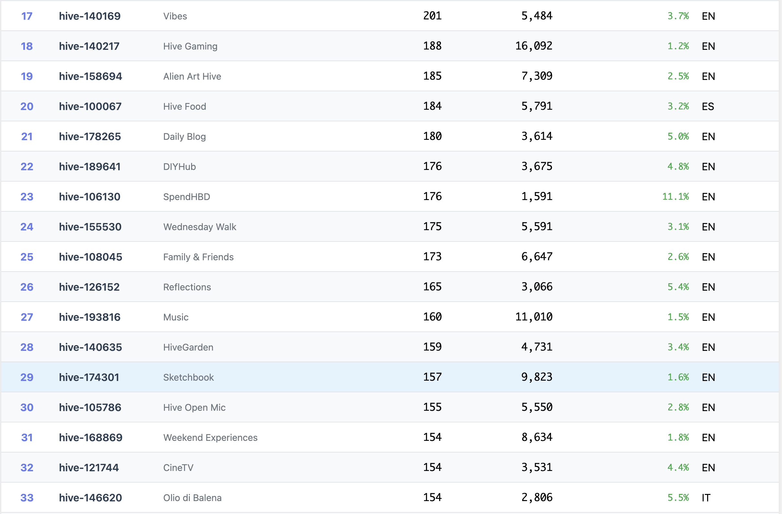
Task: Click rank number 24 link
Action: 27,227
